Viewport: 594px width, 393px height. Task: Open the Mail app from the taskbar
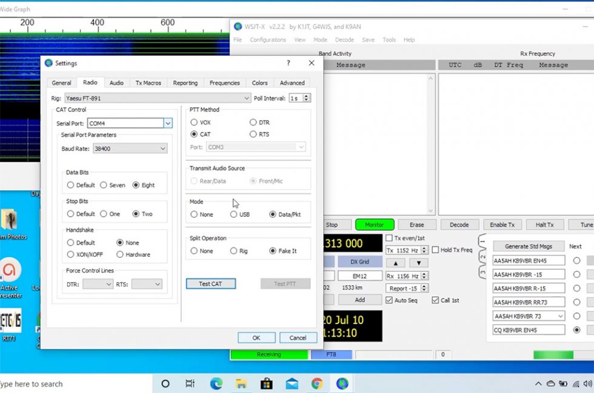tap(292, 384)
